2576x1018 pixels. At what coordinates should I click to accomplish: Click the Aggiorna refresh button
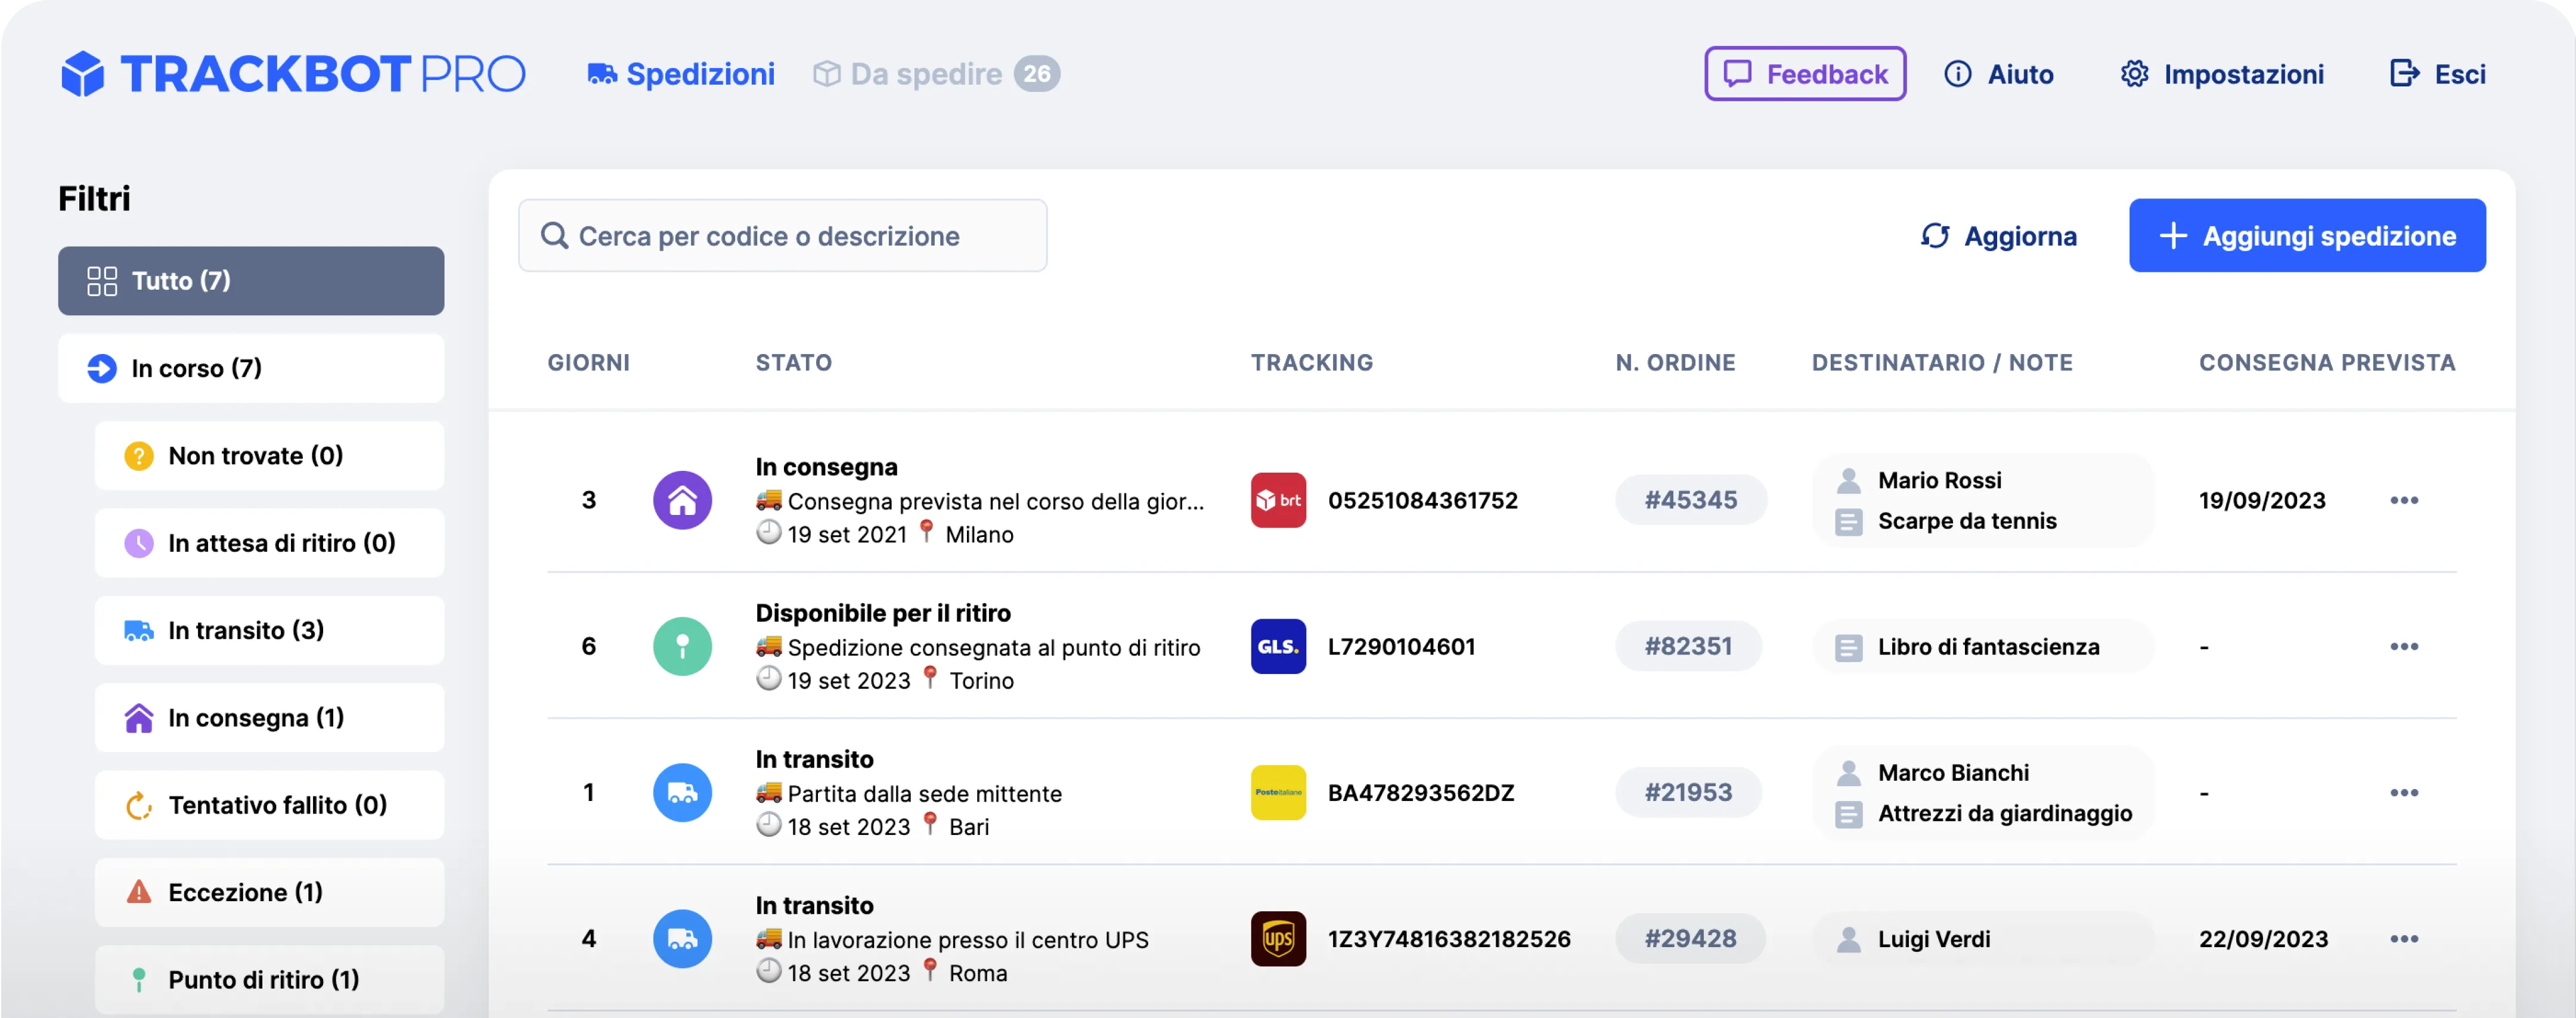tap(1998, 236)
